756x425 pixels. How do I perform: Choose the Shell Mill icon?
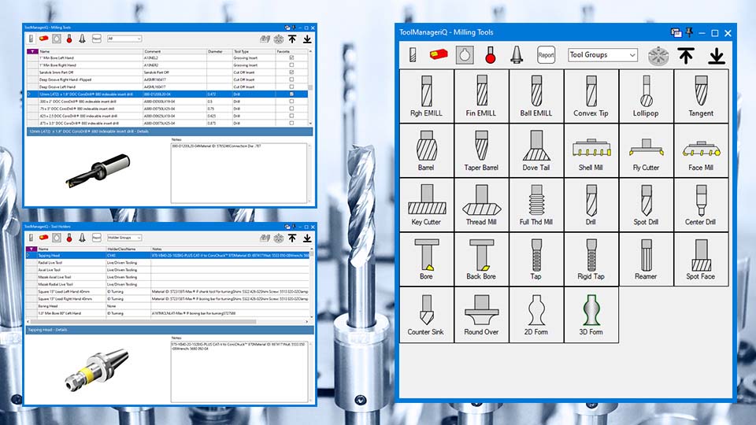point(591,151)
